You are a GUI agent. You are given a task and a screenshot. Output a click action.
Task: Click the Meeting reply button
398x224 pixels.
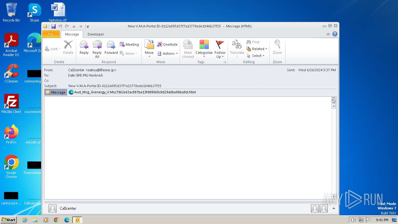coord(129,44)
